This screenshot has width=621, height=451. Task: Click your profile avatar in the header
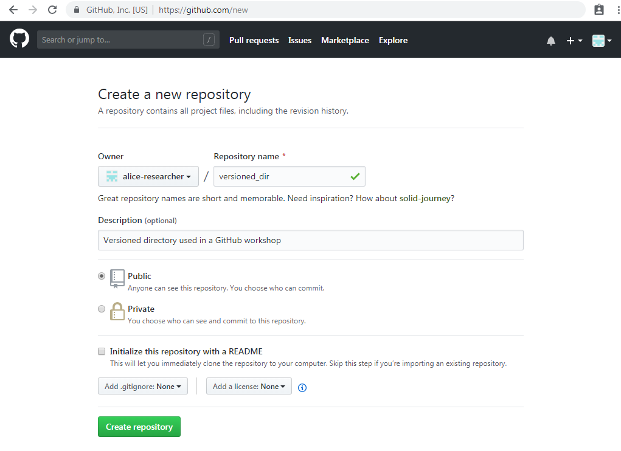598,40
